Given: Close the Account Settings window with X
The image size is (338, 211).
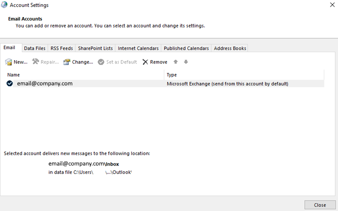Looking at the screenshot, I should [332, 5].
